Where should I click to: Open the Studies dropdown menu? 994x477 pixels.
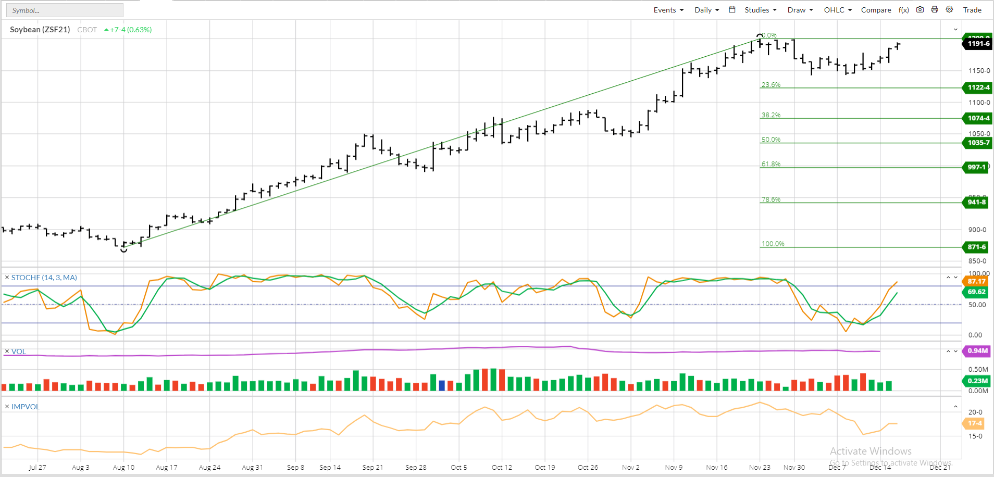pyautogui.click(x=760, y=10)
